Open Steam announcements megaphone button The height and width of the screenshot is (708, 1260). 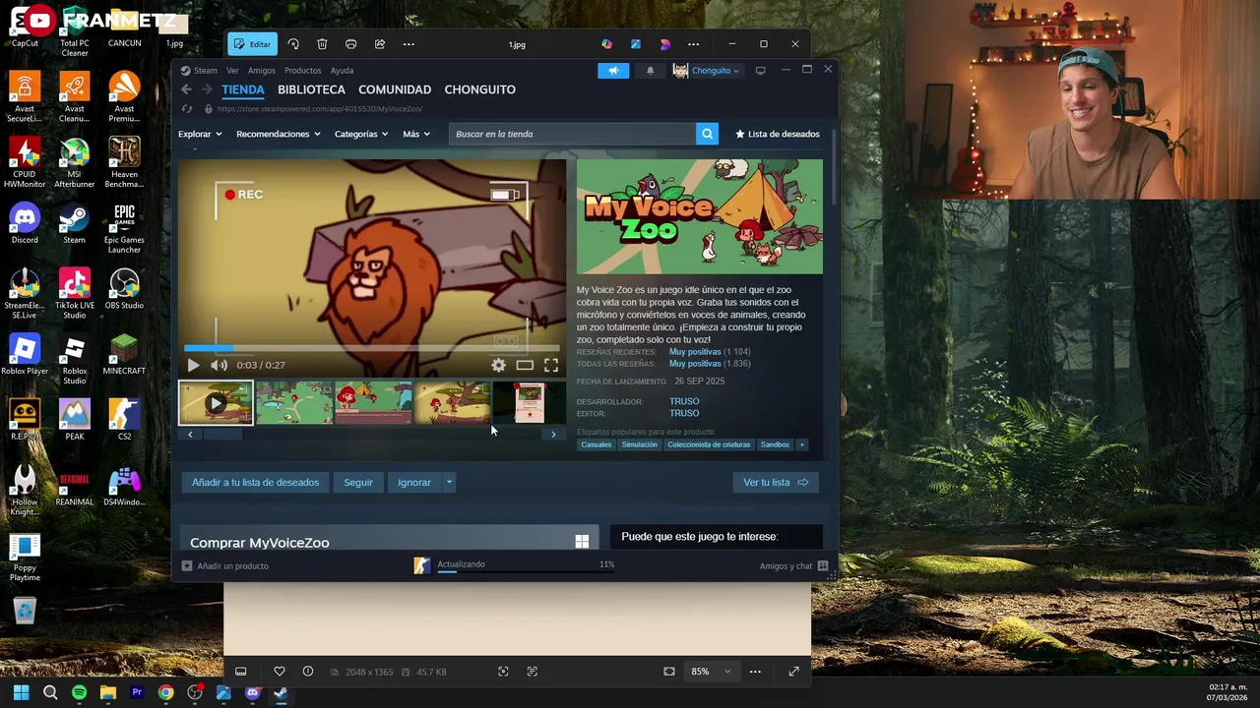click(x=613, y=71)
